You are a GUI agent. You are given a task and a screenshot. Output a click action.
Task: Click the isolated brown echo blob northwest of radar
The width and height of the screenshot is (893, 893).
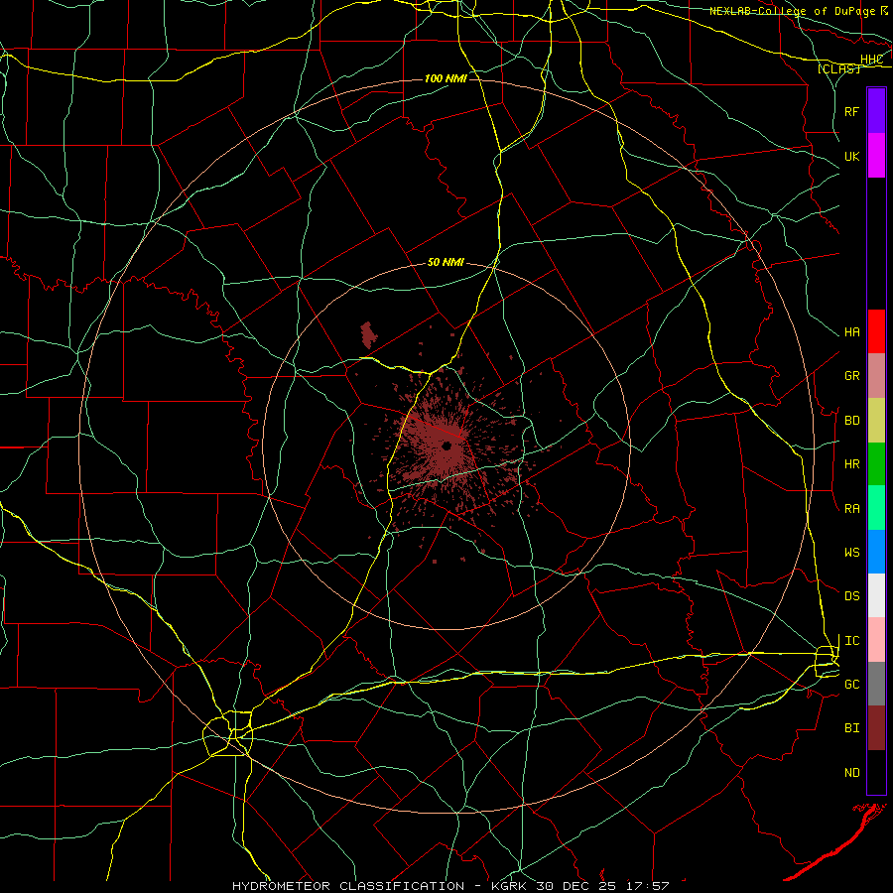pyautogui.click(x=368, y=335)
